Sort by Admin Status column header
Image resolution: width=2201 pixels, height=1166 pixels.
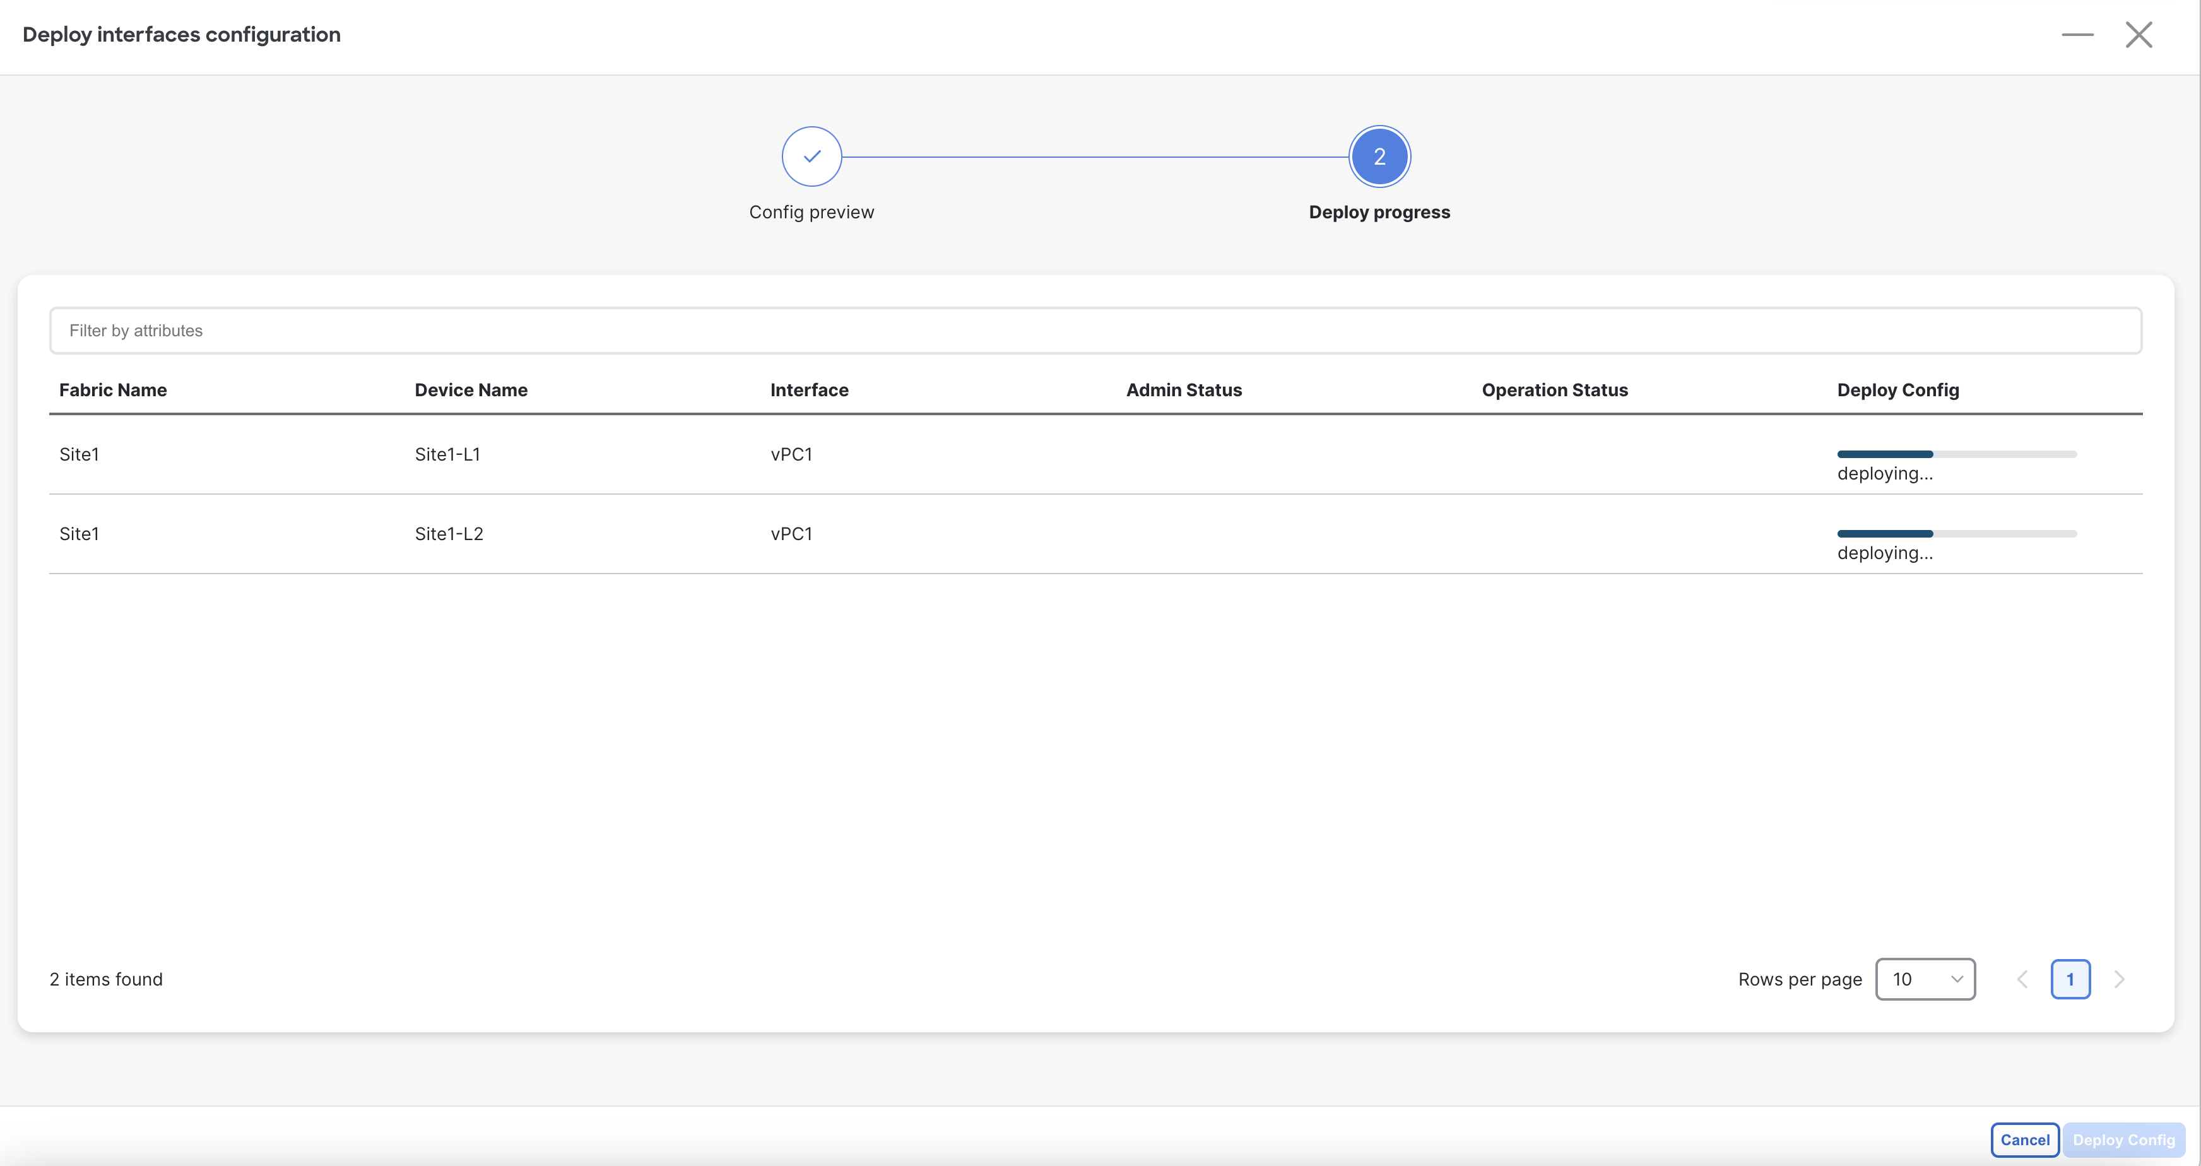(1183, 389)
